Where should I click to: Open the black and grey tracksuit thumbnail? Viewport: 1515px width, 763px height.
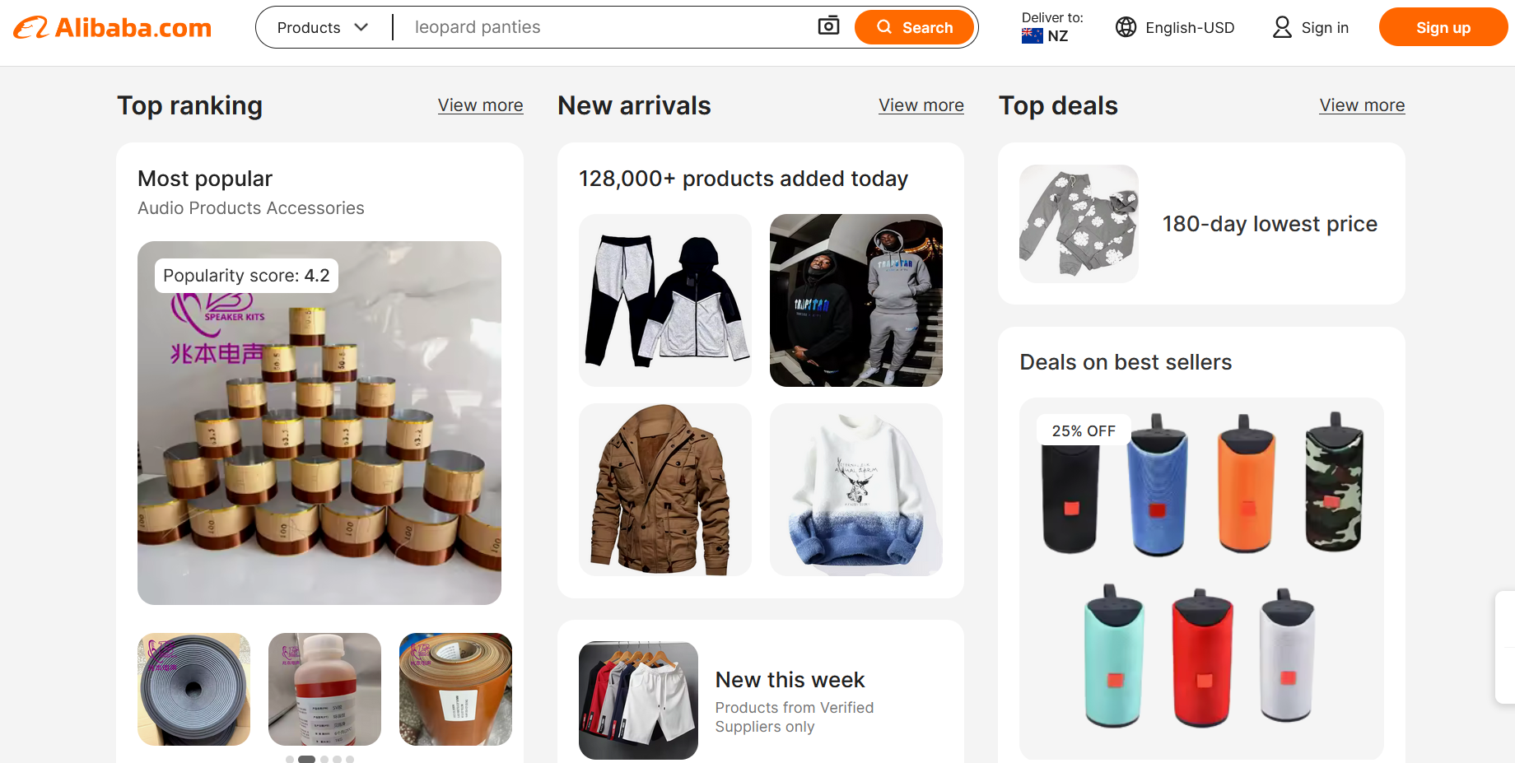point(664,300)
